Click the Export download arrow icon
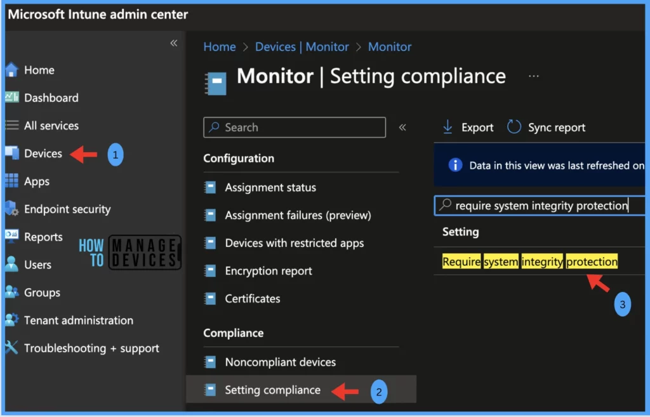 tap(448, 127)
